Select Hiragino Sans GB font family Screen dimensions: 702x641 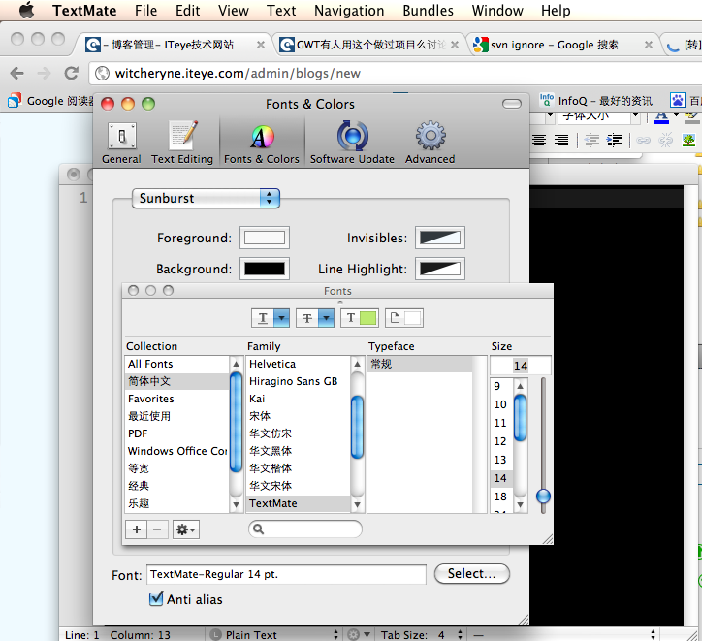pos(293,381)
